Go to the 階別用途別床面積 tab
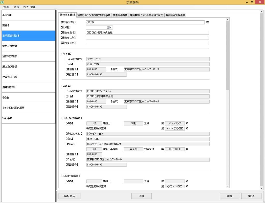The width and height of the screenshot is (265, 203). pos(175,15)
